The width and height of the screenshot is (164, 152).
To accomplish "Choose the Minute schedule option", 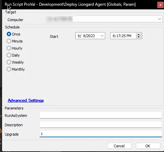I will click(x=9, y=41).
